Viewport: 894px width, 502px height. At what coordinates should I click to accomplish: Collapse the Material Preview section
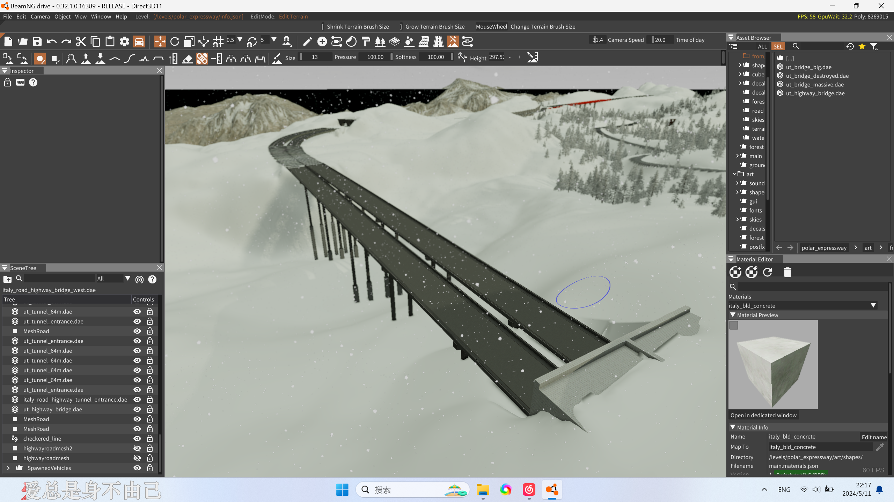coord(733,315)
